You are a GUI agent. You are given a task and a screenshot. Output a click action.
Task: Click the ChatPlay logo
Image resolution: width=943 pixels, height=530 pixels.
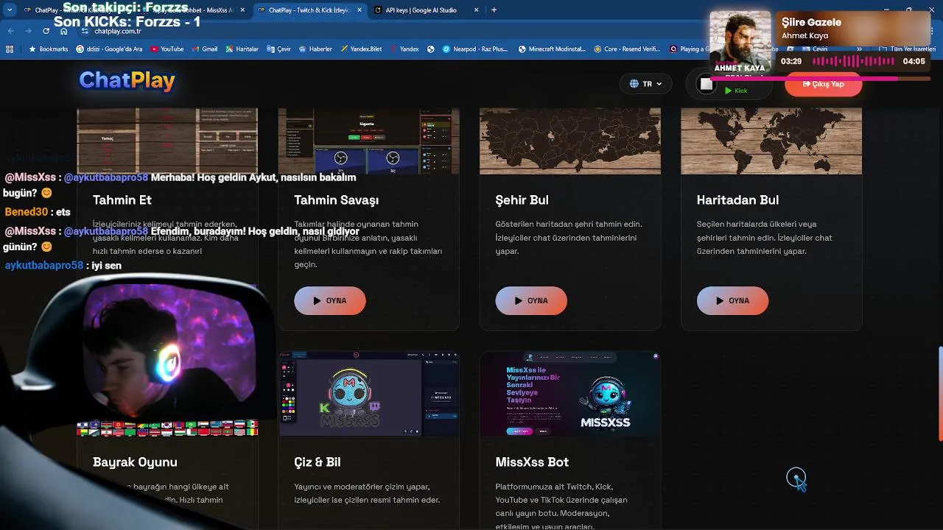coord(127,80)
